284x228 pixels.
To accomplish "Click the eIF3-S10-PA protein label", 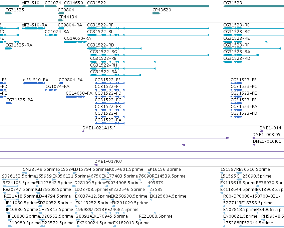I will click(36, 80).
